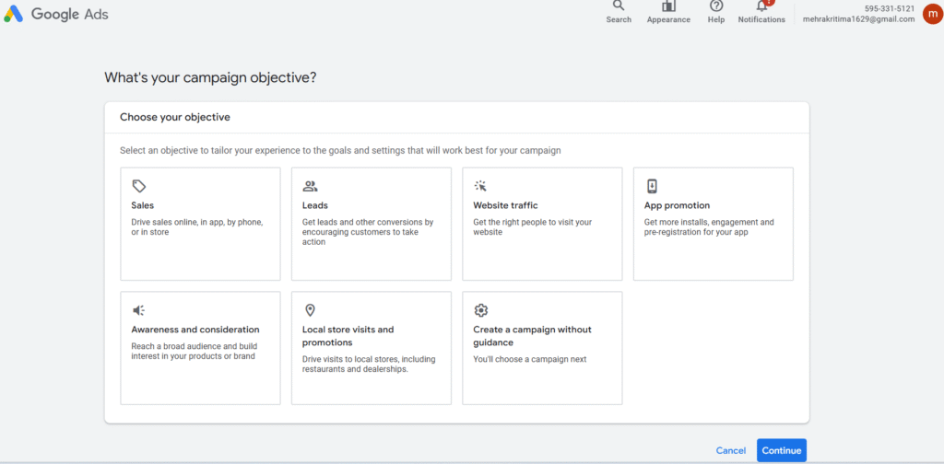This screenshot has width=944, height=464.
Task: Select the Sales objective card
Action: [x=200, y=224]
